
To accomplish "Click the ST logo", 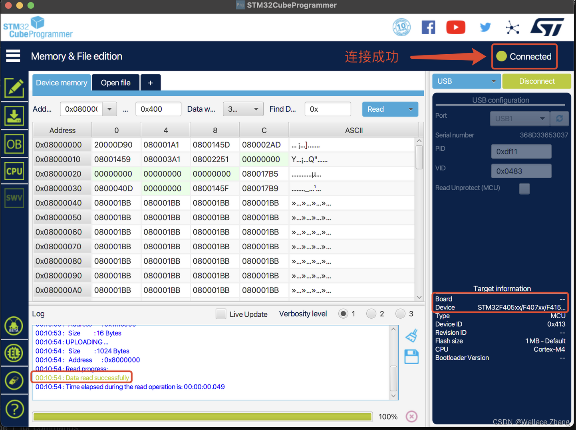I will (547, 27).
